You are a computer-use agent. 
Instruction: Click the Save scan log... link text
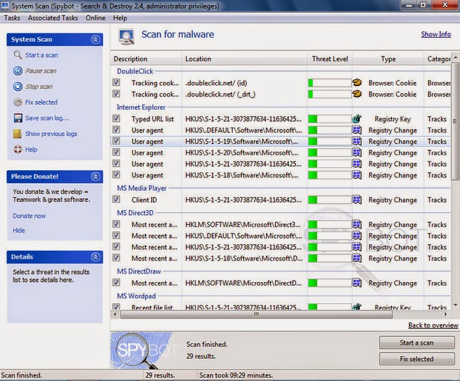tap(47, 118)
